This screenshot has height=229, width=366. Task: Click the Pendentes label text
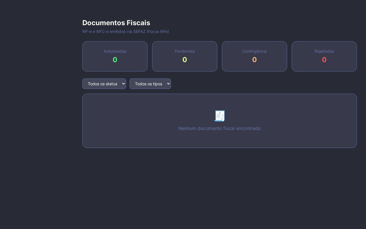[x=185, y=51]
